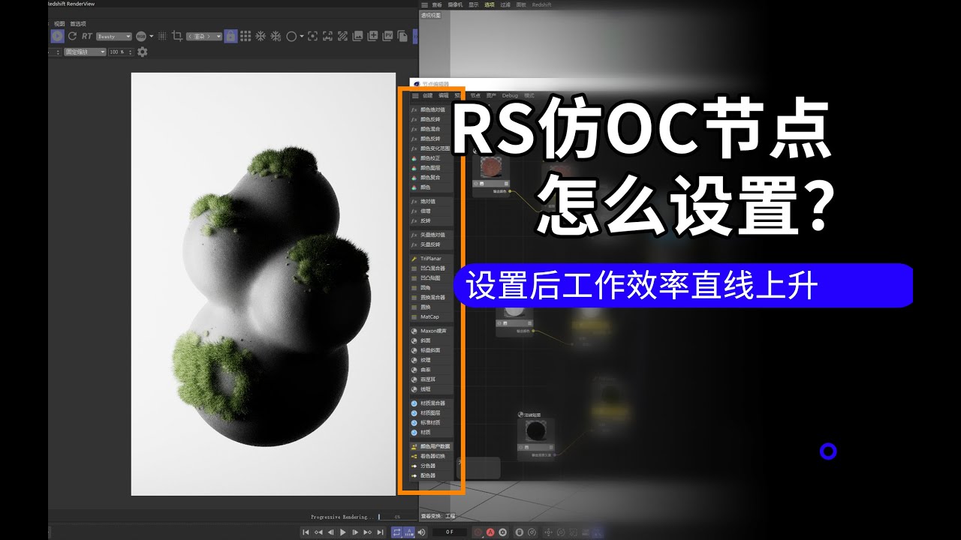Select the texture node thumbnail preview
This screenshot has width=961, height=540.
point(491,166)
